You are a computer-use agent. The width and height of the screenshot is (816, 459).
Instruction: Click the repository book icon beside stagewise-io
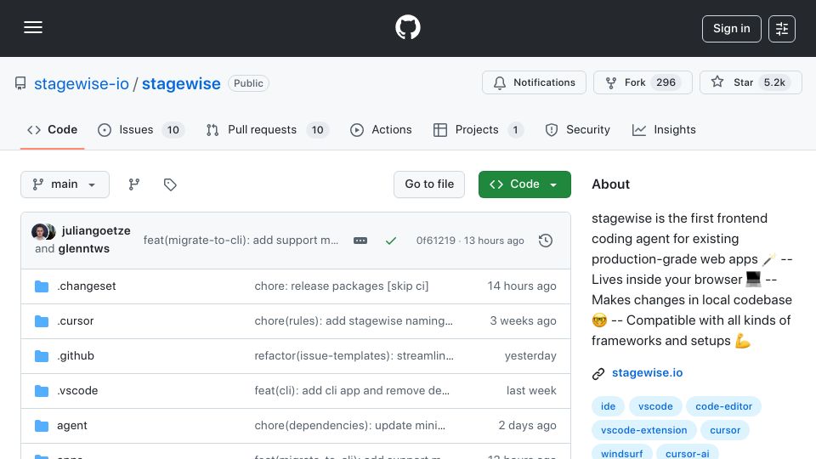tap(20, 83)
